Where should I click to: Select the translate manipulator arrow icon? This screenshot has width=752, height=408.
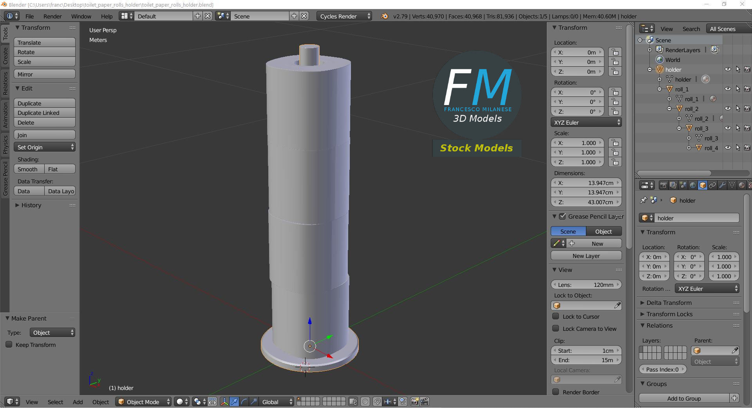pyautogui.click(x=234, y=402)
